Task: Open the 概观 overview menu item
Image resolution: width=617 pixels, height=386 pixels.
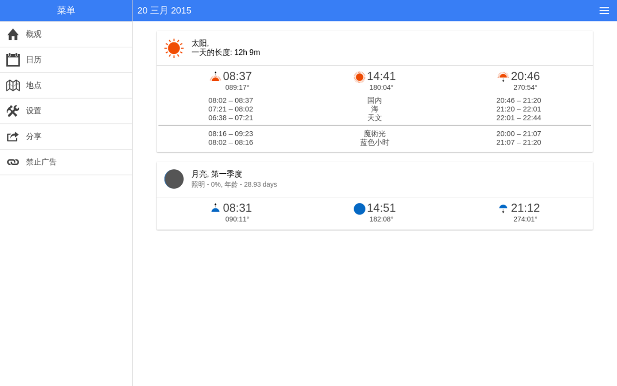Action: coord(66,34)
